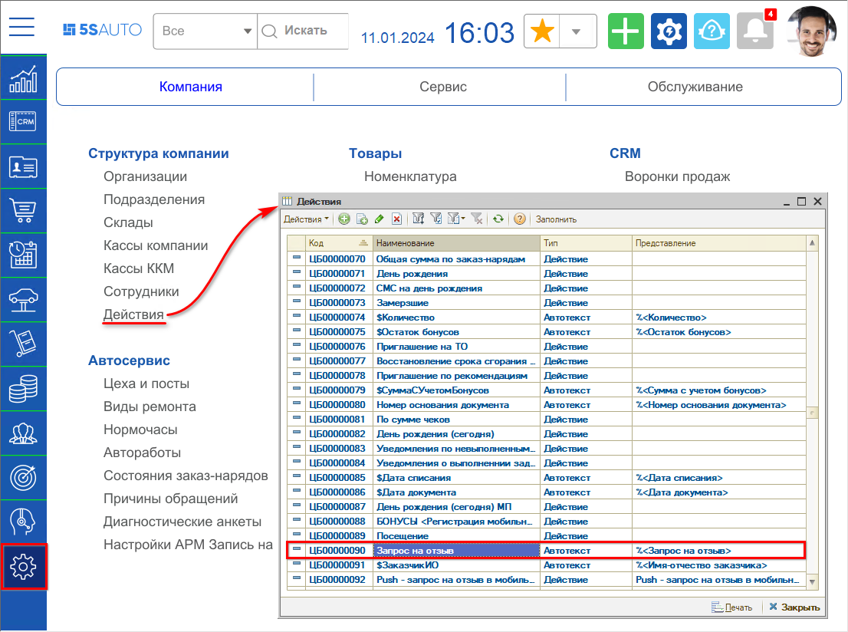Switch to the Компания tab
Image resolution: width=848 pixels, height=632 pixels.
coord(190,87)
